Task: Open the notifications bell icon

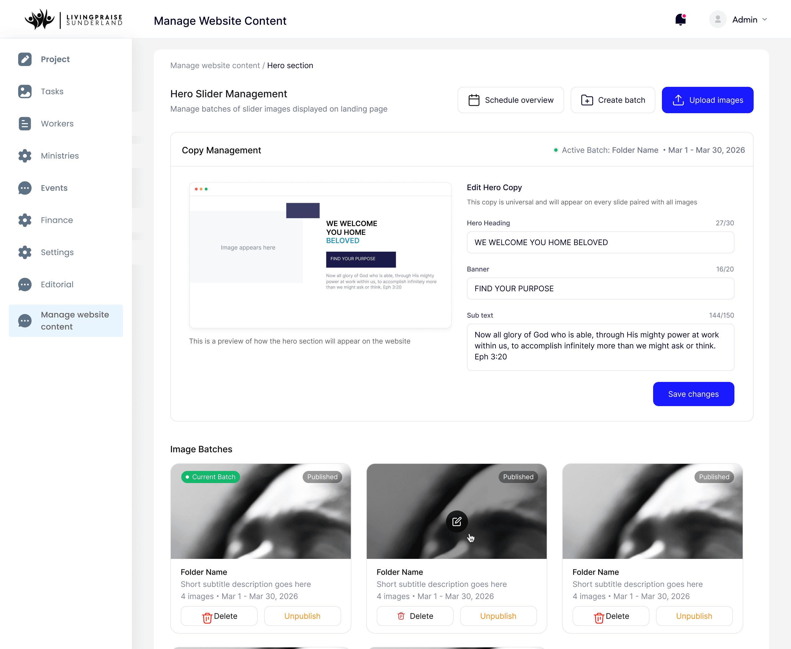Action: (x=680, y=20)
